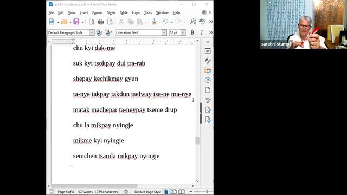Open a file using the folder icon
The image size is (347, 195).
pos(64,22)
